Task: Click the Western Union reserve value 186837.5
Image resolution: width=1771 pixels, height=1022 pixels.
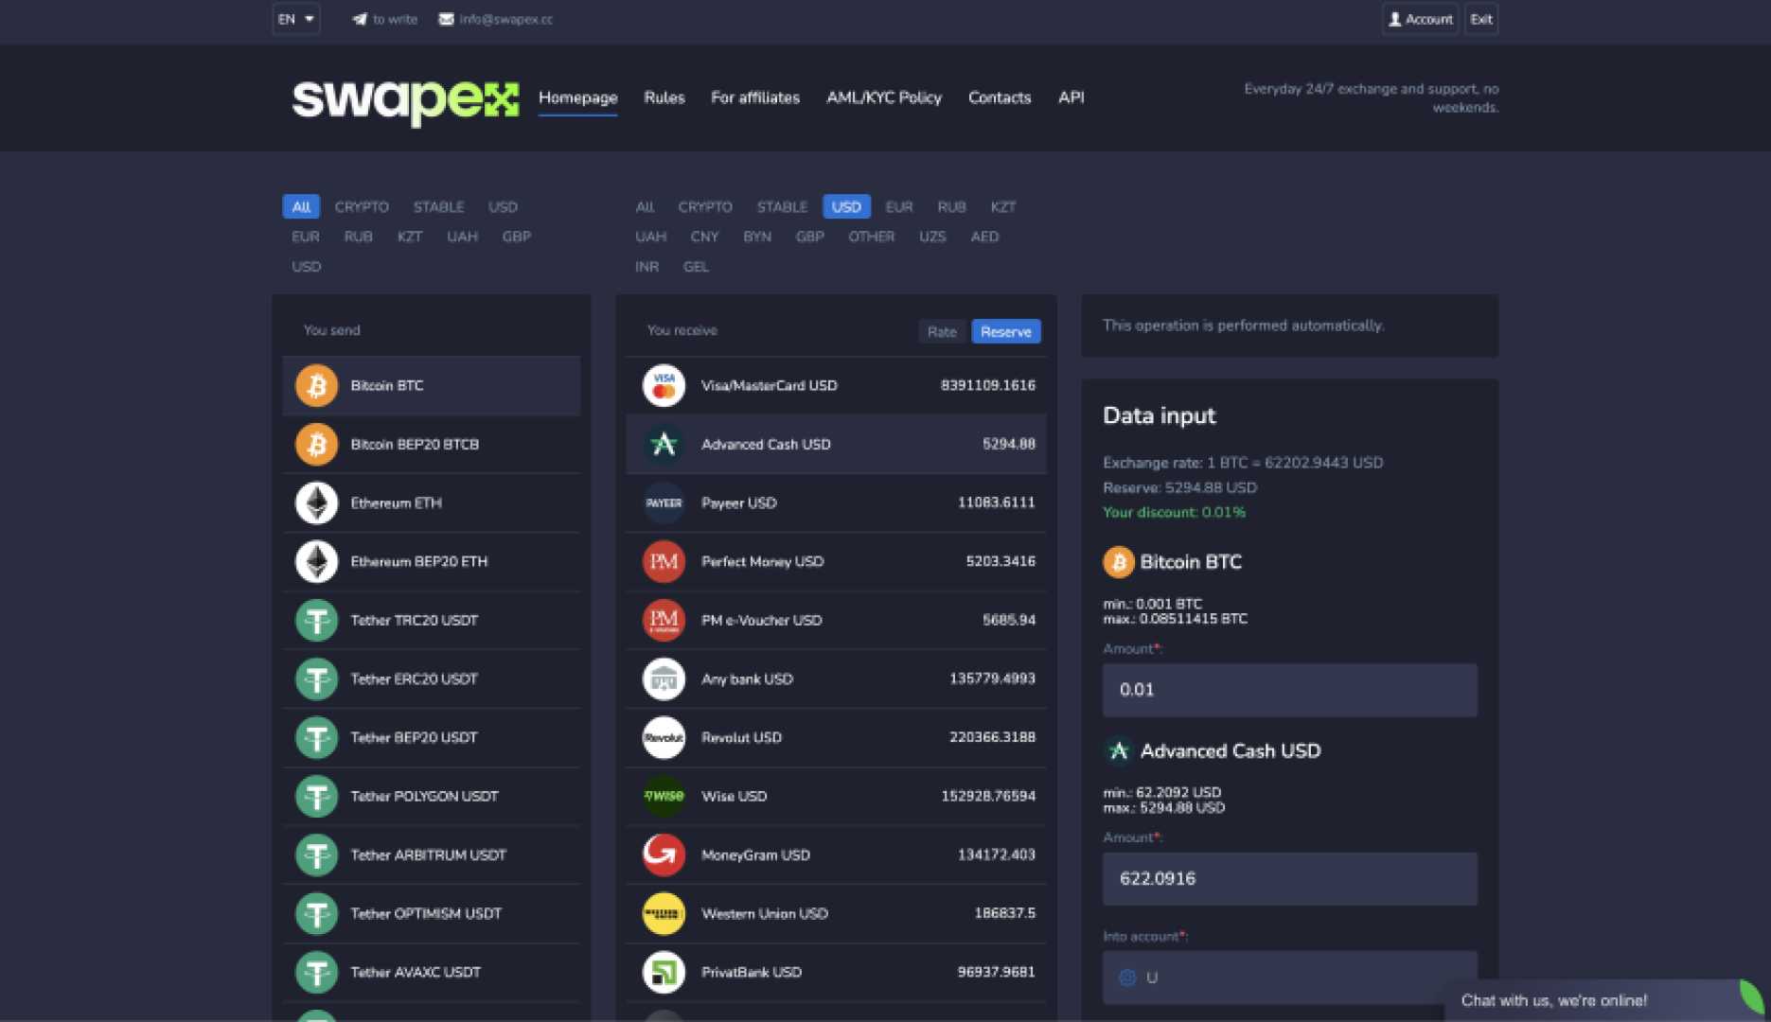Action: [1004, 914]
